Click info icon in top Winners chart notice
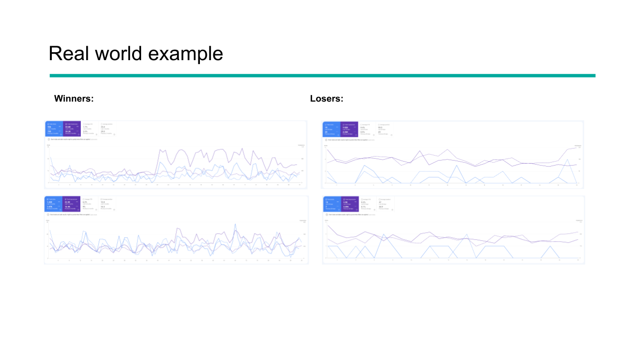This screenshot has height=358, width=638. coord(49,140)
